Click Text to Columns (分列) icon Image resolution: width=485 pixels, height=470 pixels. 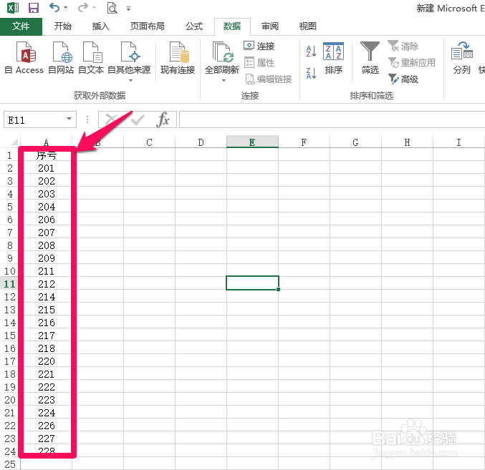click(x=462, y=58)
